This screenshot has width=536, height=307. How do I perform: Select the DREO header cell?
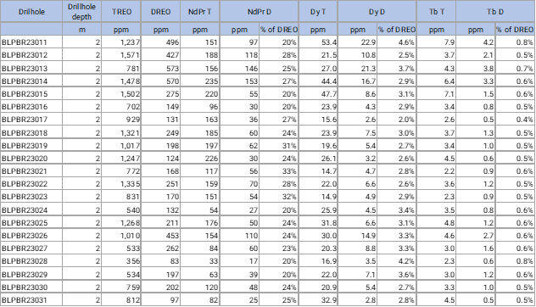[160, 12]
